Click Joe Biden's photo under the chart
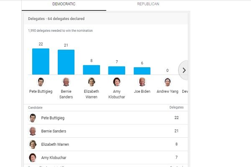251x167 pixels. pos(142,82)
